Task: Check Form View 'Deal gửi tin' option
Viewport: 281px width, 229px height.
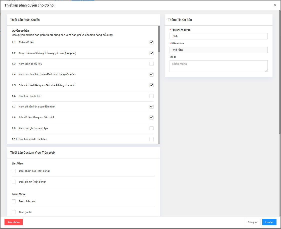Action: point(14,212)
